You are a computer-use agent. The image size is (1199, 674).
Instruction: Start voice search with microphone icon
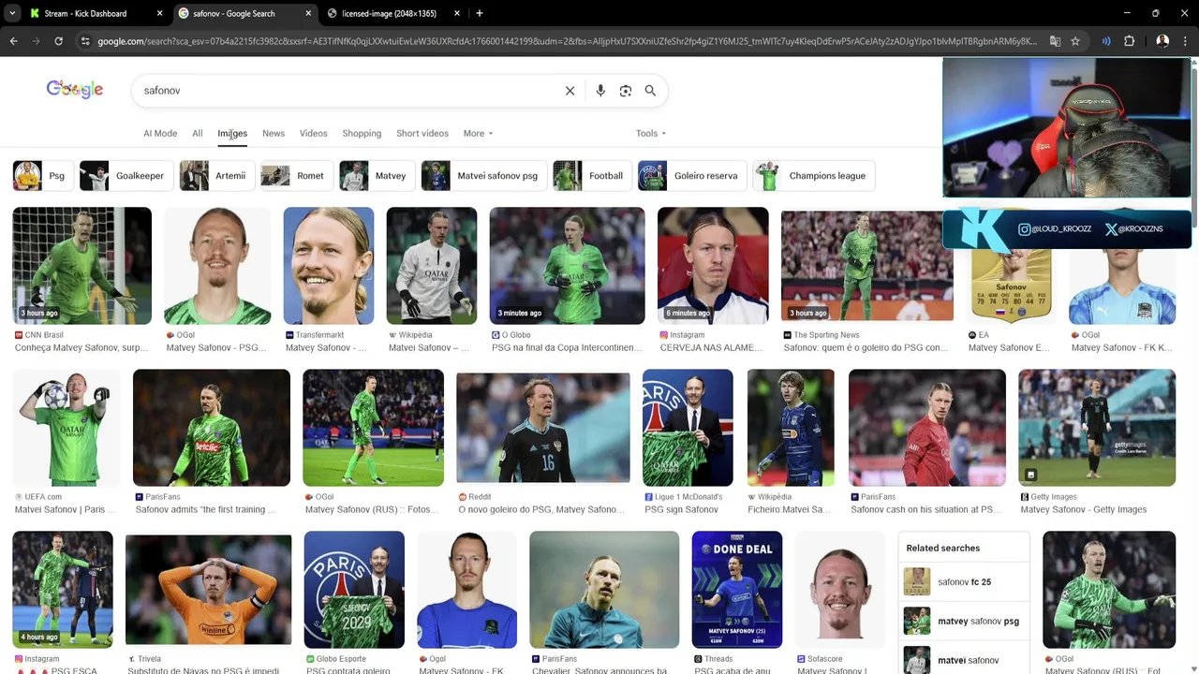[600, 91]
